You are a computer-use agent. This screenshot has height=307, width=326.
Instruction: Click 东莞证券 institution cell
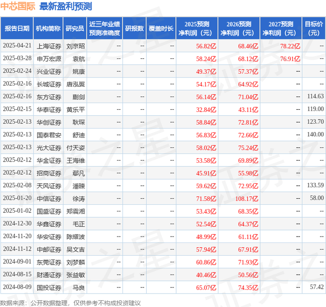tap(49, 262)
